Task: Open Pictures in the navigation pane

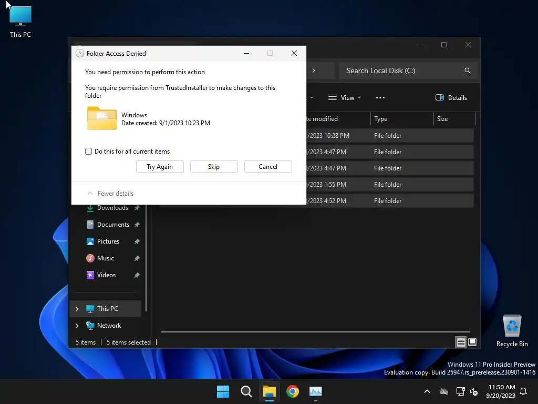Action: click(108, 241)
